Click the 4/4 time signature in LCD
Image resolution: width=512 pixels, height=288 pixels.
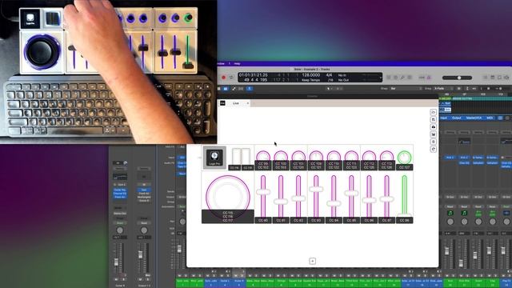[x=329, y=75]
